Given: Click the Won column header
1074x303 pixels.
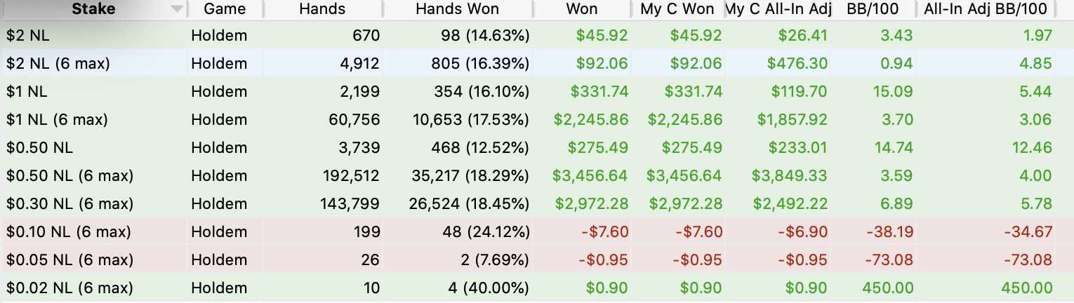Looking at the screenshot, I should tap(582, 10).
